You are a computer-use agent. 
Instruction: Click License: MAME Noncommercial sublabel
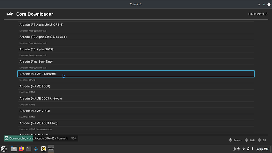36,129
